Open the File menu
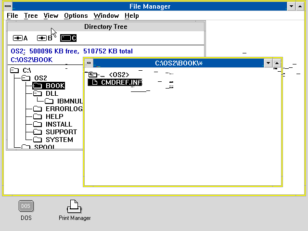The image size is (308, 231). (13, 15)
